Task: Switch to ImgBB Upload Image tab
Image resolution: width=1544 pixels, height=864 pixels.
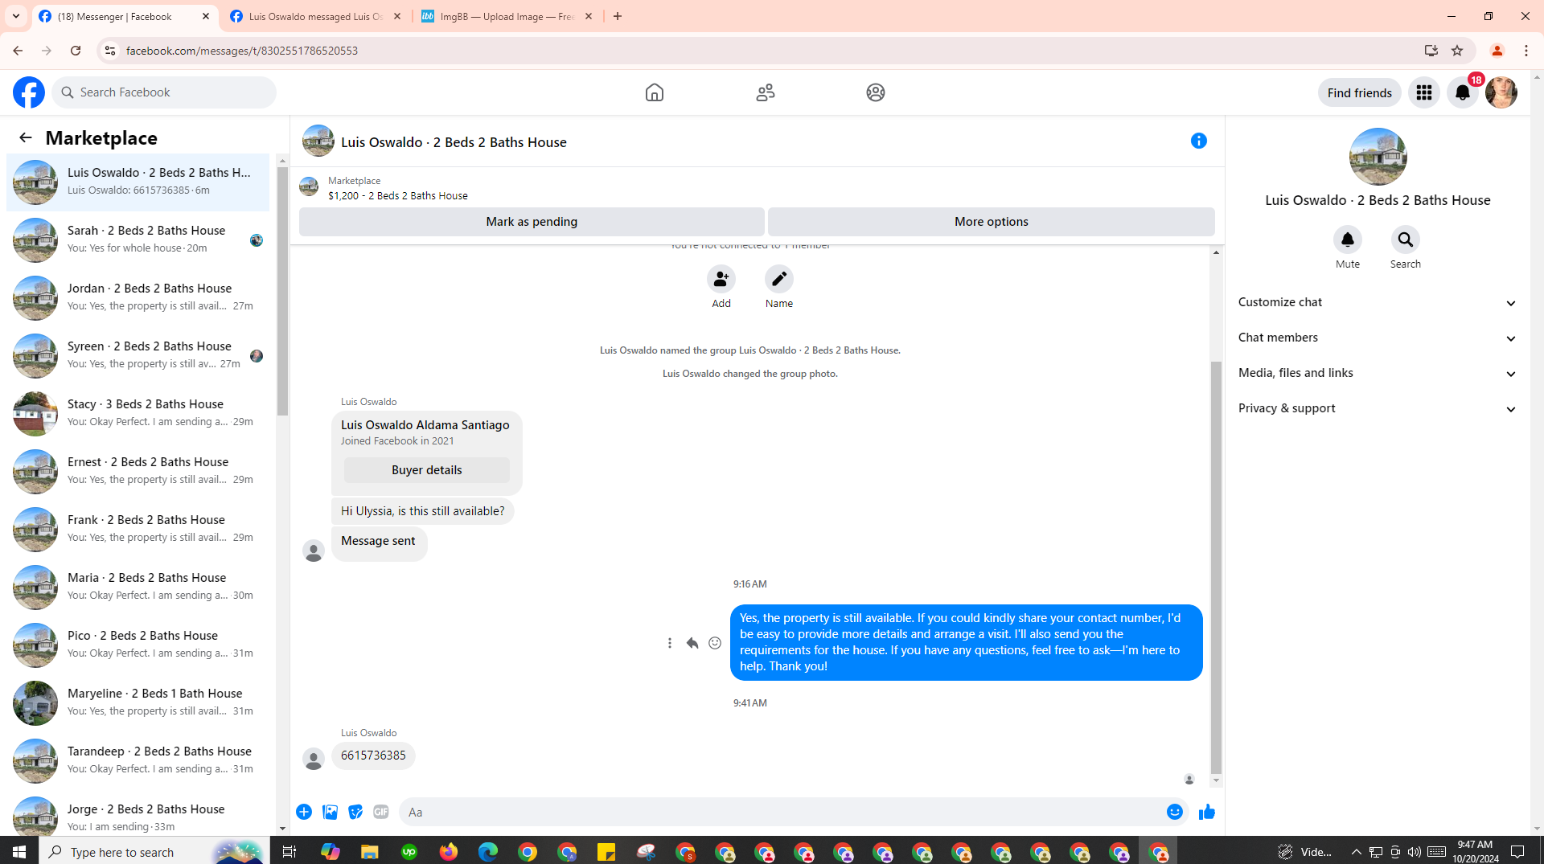Action: (507, 16)
